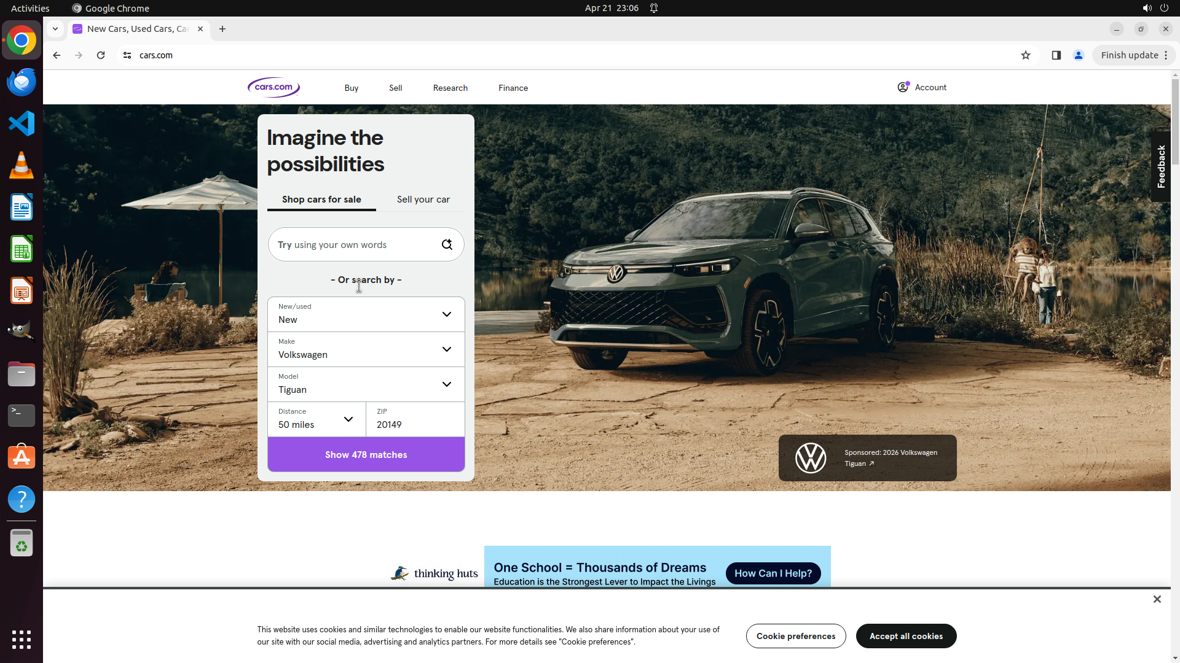1180x663 pixels.
Task: Click Show 478 matches button
Action: click(x=366, y=455)
